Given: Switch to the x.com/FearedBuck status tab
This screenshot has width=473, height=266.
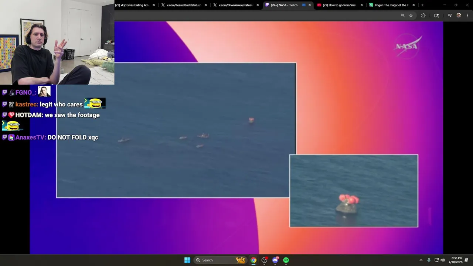Looking at the screenshot, I should point(184,5).
